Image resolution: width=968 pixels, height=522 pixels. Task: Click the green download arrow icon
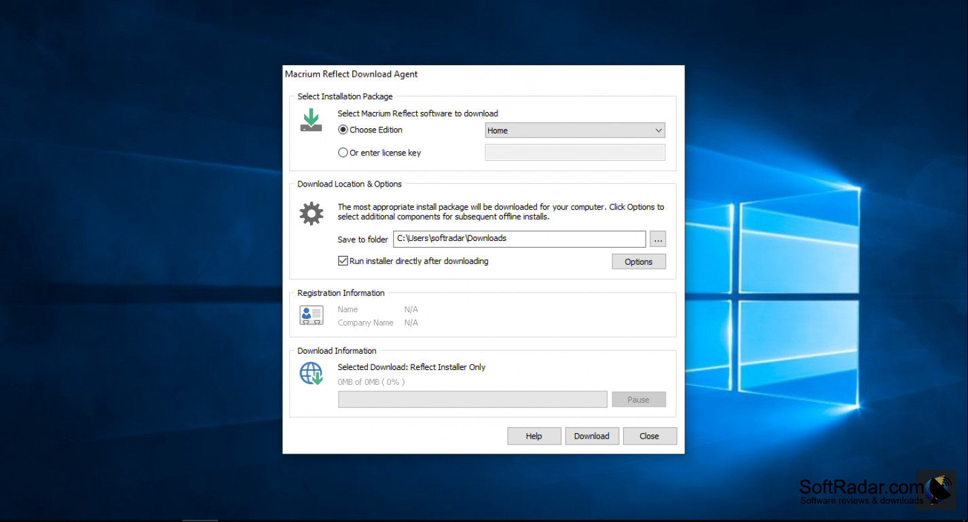pos(311,120)
